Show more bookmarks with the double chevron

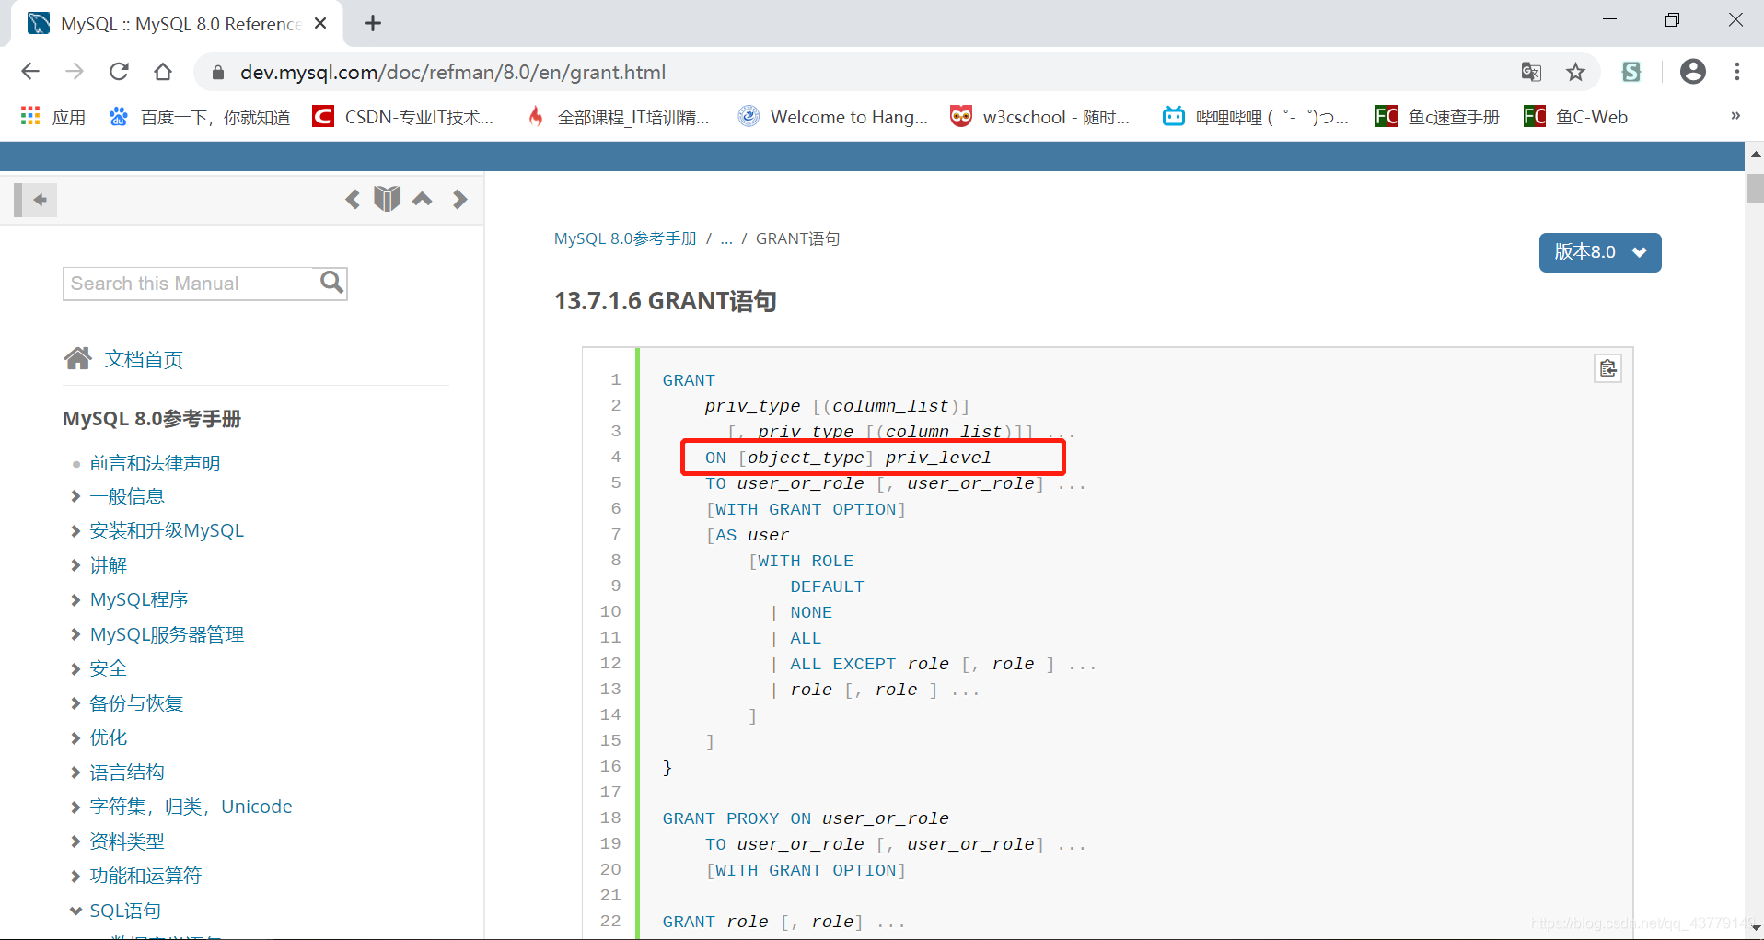[1735, 116]
